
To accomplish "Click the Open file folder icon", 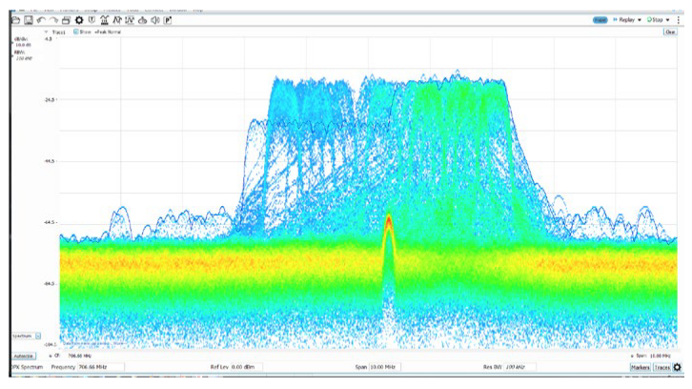I will (15, 19).
